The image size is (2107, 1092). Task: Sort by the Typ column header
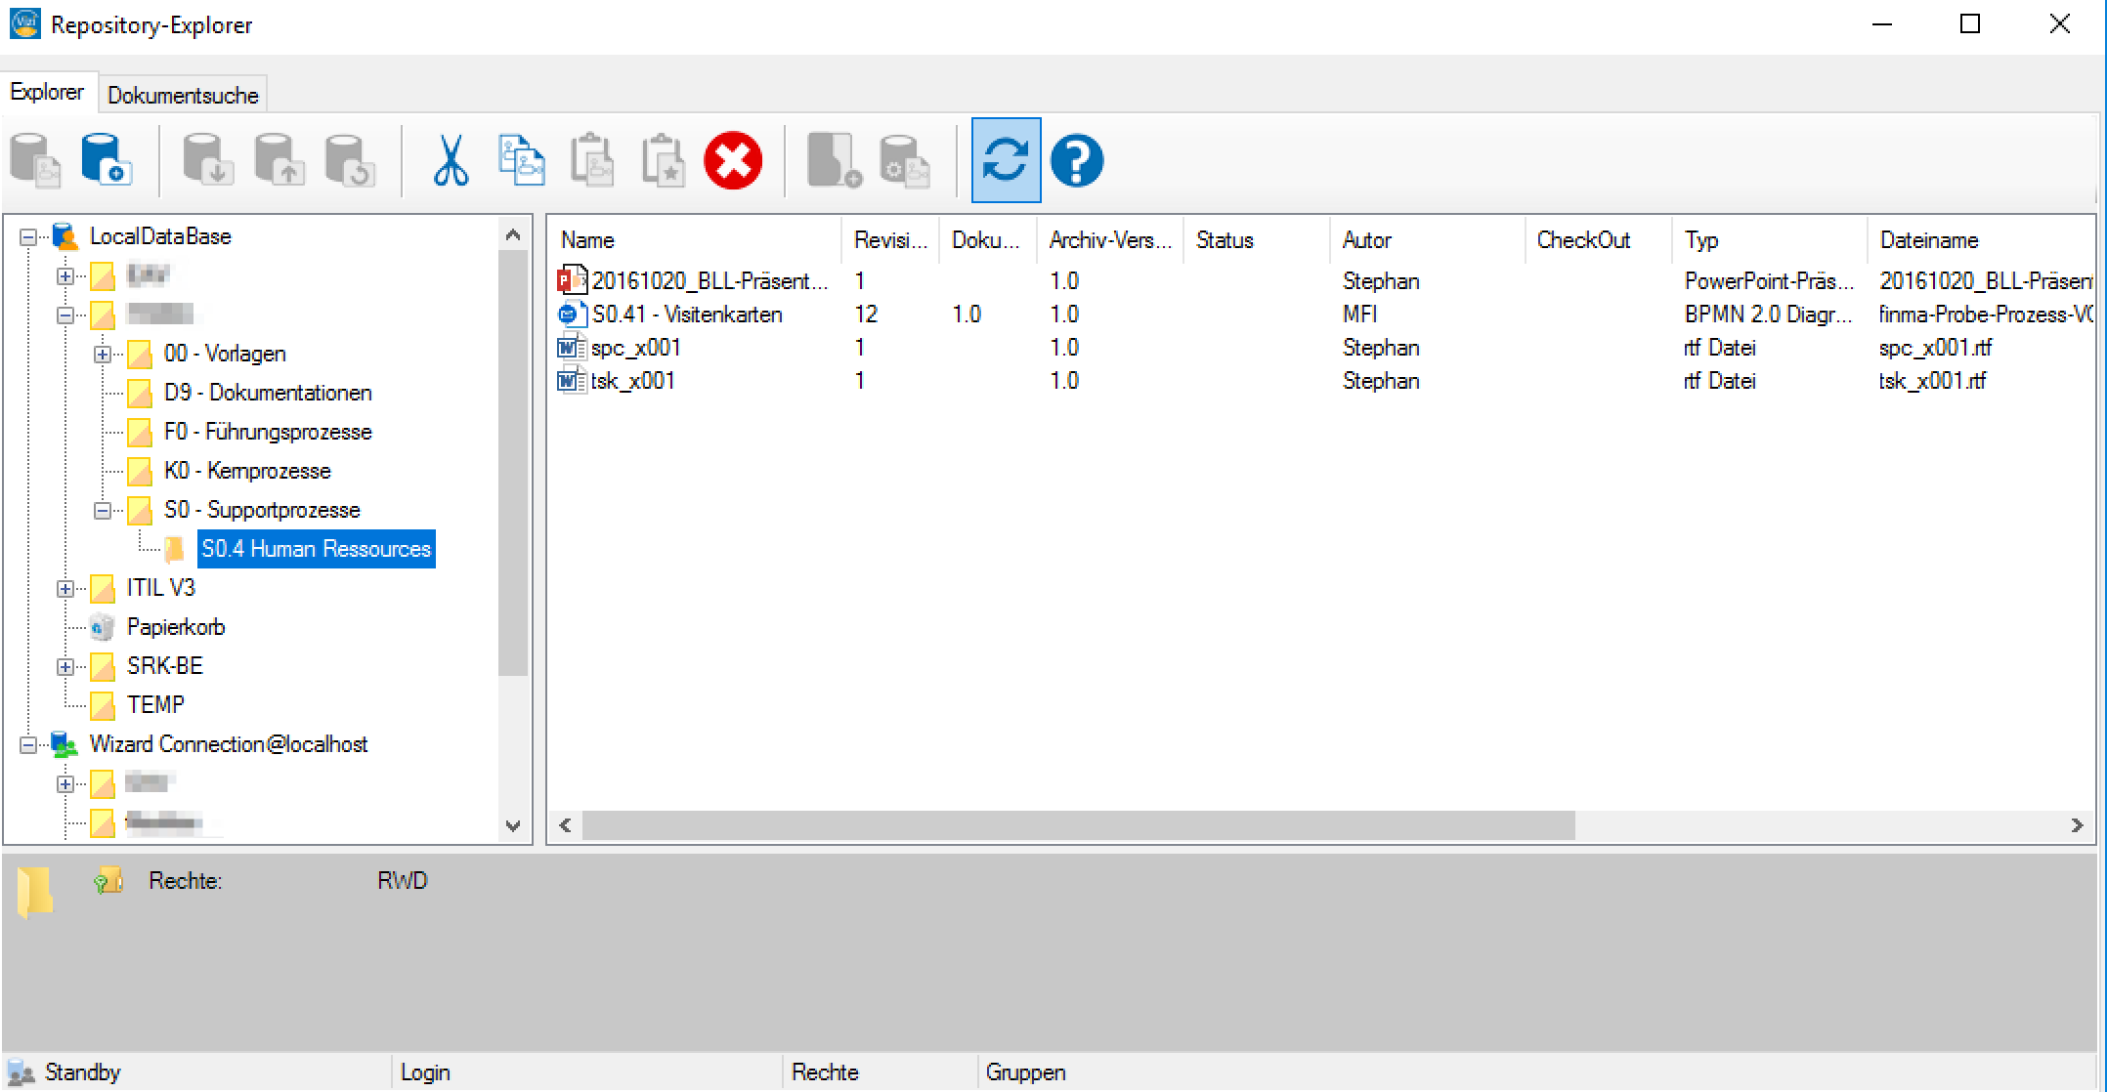[1769, 240]
